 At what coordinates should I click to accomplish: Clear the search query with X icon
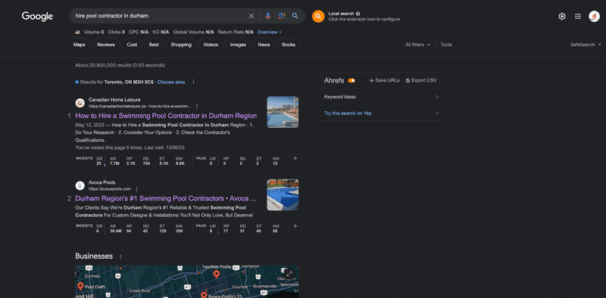coord(251,16)
